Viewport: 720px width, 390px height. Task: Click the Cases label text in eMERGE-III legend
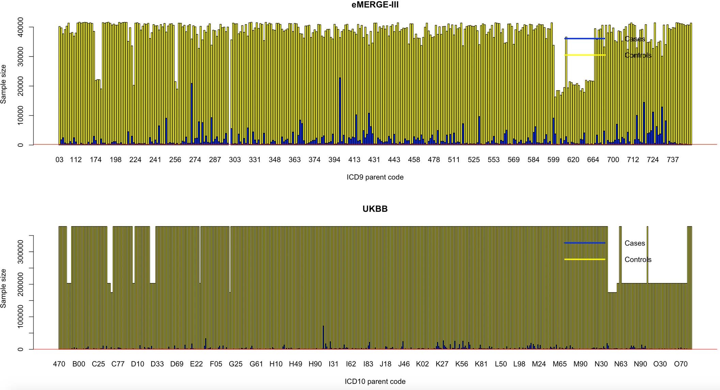(636, 39)
